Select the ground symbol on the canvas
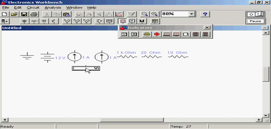Image resolution: width=271 pixels, height=129 pixels. click(x=27, y=55)
